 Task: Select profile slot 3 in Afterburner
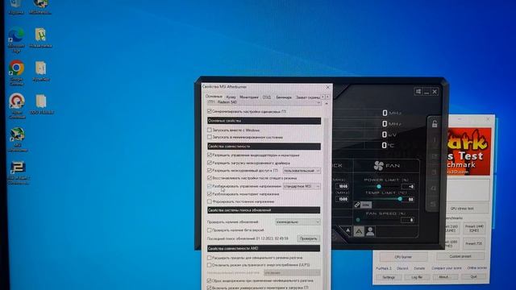pos(435,172)
